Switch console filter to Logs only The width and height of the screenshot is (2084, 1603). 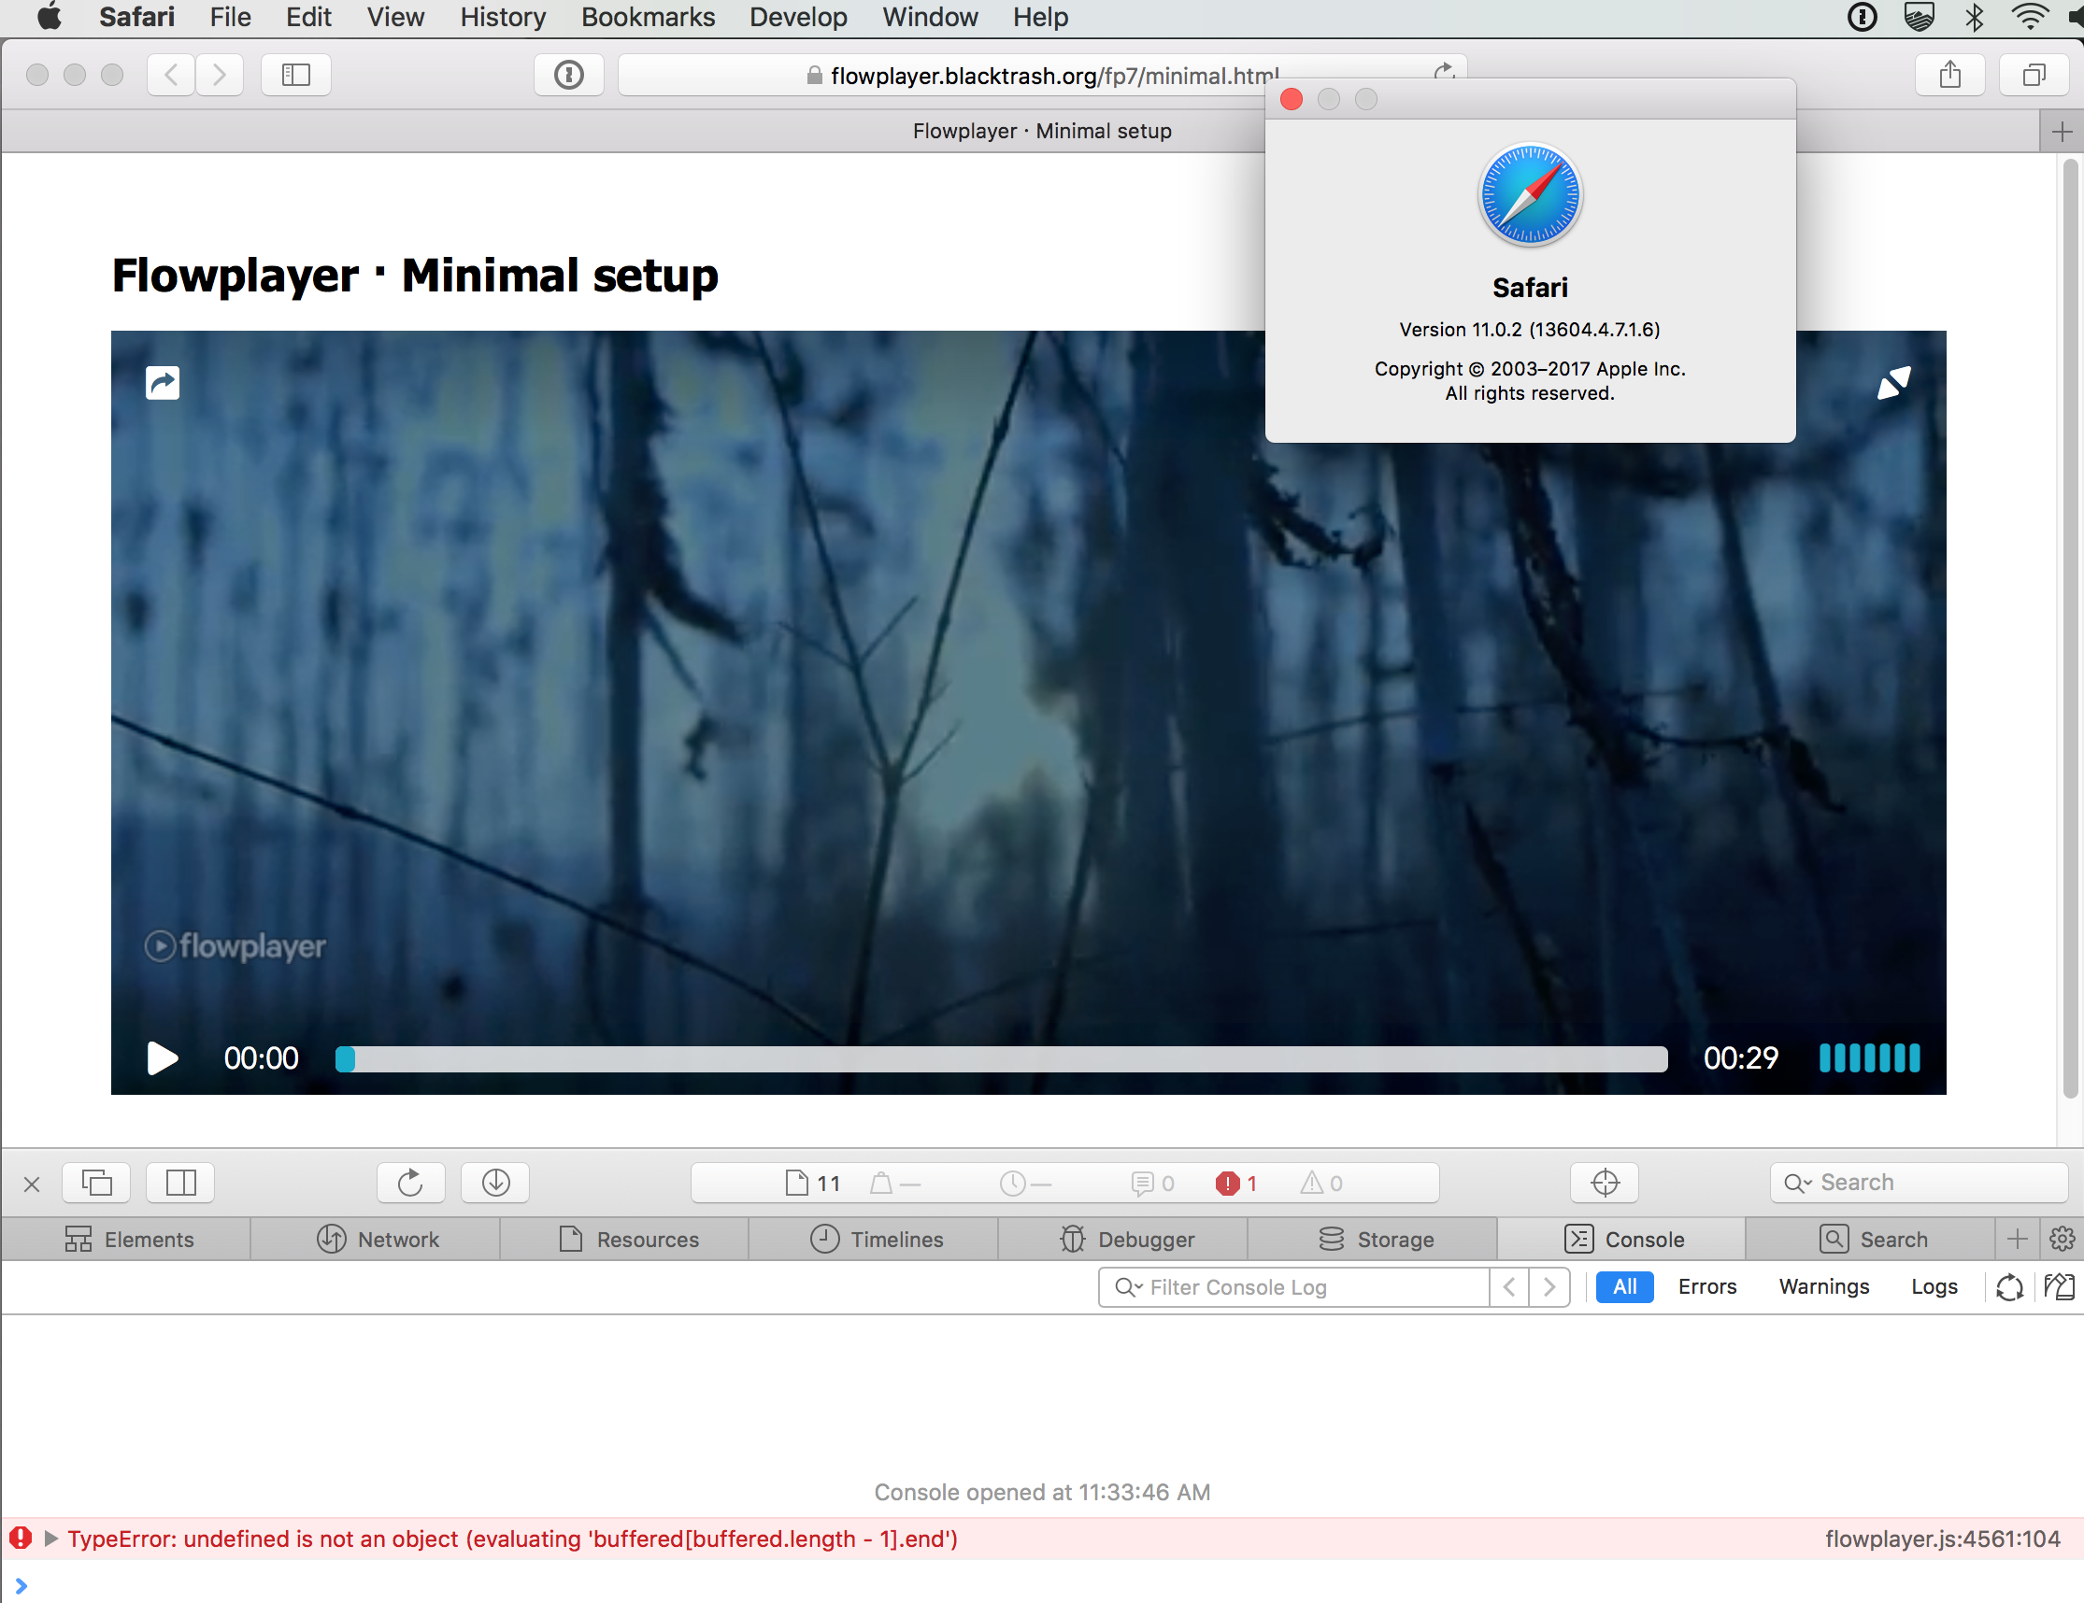pyautogui.click(x=1934, y=1286)
